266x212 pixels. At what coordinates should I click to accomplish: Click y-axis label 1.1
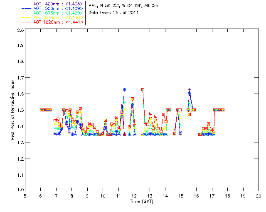pyautogui.click(x=20, y=175)
